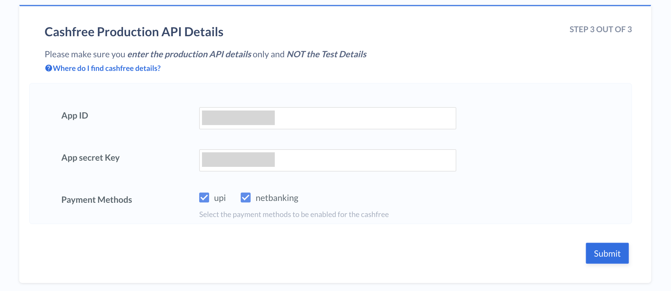Click the Submit button
The height and width of the screenshot is (291, 671).
pos(607,253)
